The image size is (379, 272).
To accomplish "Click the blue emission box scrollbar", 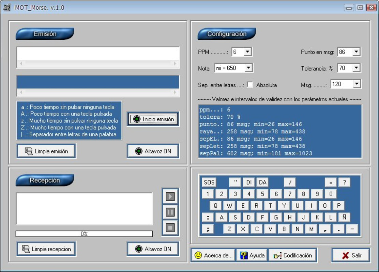I will [x=98, y=92].
